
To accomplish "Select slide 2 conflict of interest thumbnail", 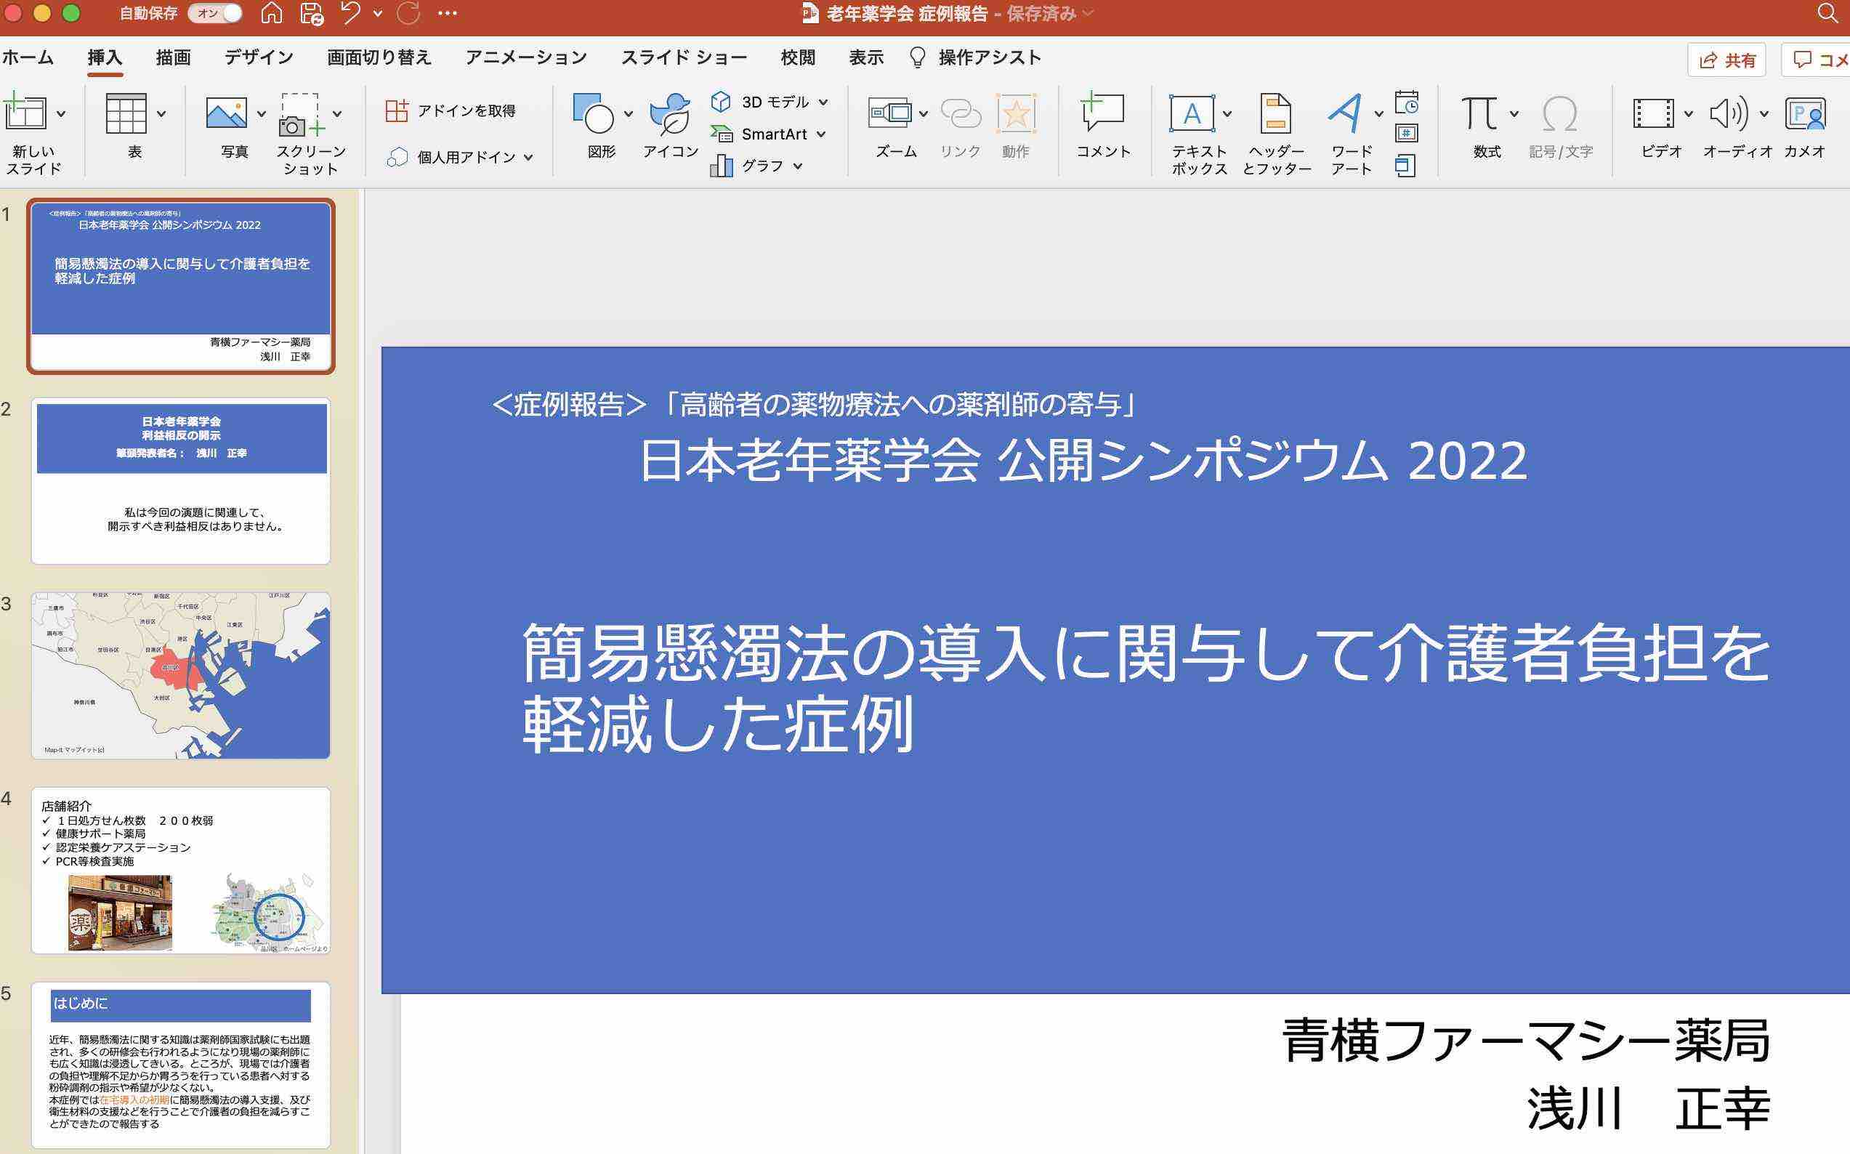I will point(181,481).
